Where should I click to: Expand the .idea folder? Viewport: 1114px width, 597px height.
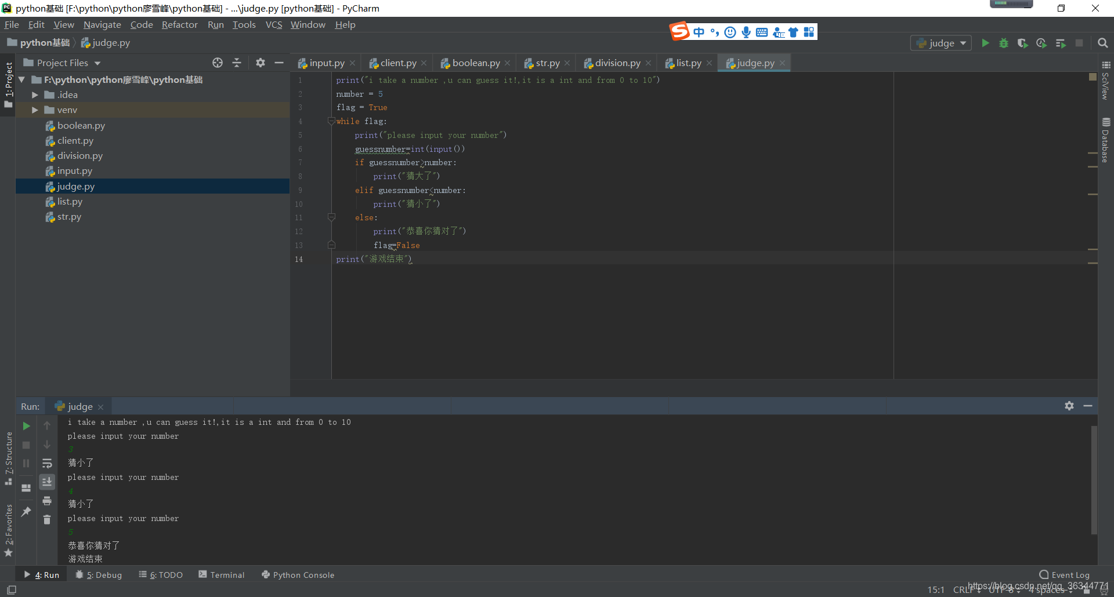tap(35, 94)
